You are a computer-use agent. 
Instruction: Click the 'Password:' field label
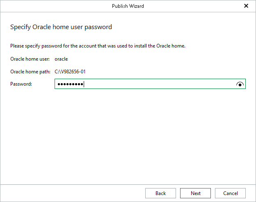(x=21, y=84)
